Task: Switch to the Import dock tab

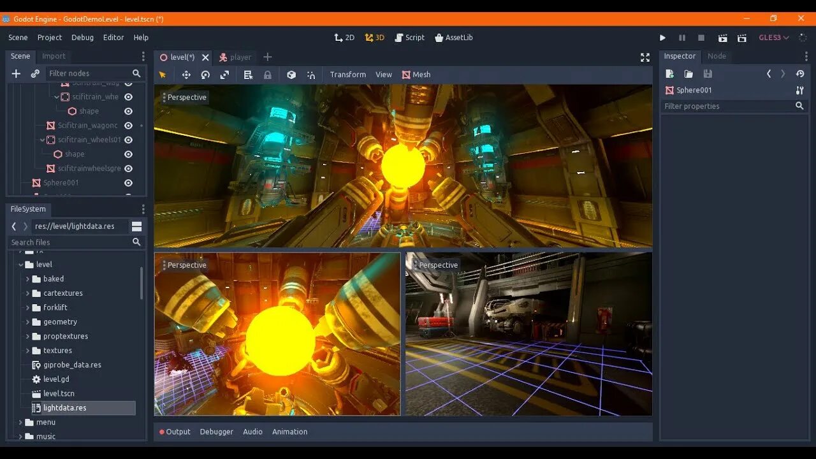Action: pos(54,56)
